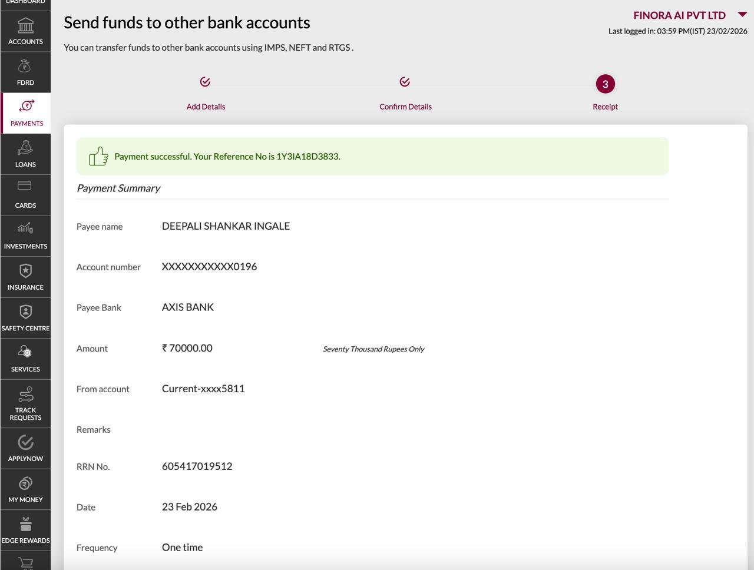Viewport: 754px width, 570px height.
Task: Open the Safety Centre icon
Action: tap(25, 312)
